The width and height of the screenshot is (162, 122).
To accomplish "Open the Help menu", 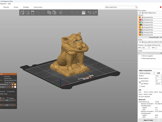I will point(9,4).
